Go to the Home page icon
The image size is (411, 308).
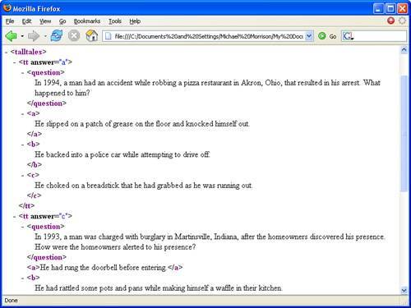click(91, 36)
